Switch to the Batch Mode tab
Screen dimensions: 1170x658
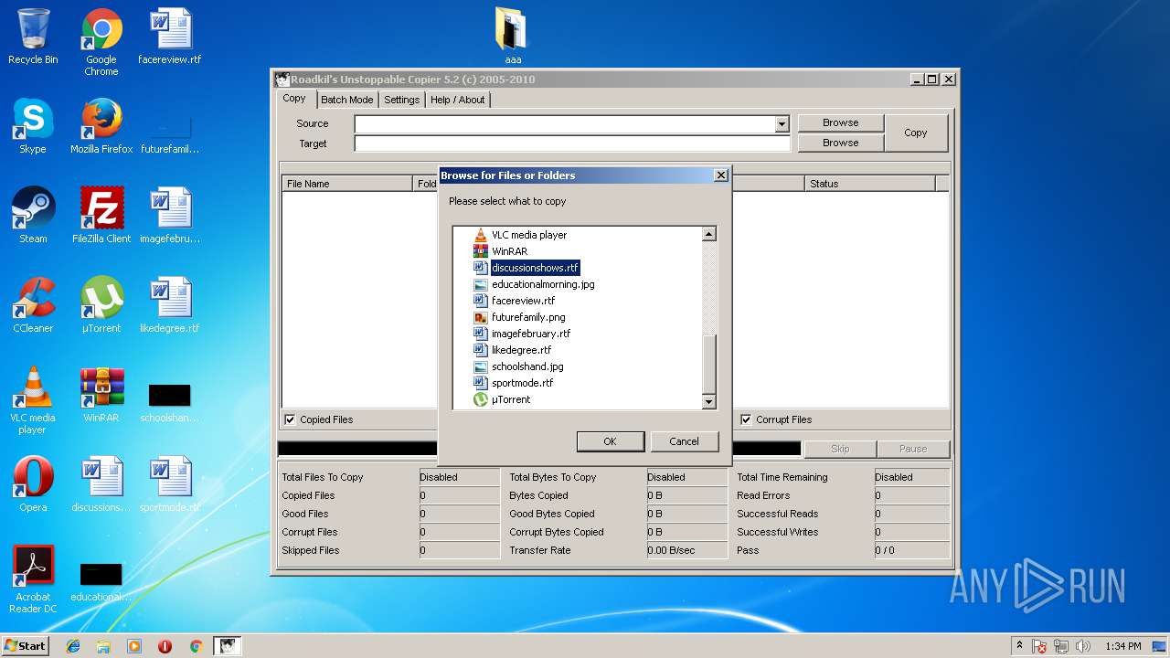(346, 100)
